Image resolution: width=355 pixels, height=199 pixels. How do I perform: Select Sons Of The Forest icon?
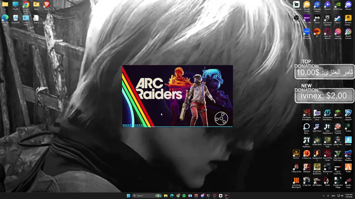pos(327,156)
